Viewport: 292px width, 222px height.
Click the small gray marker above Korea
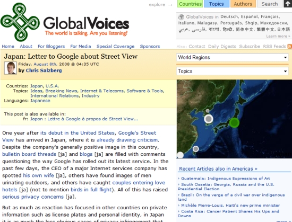208,111
